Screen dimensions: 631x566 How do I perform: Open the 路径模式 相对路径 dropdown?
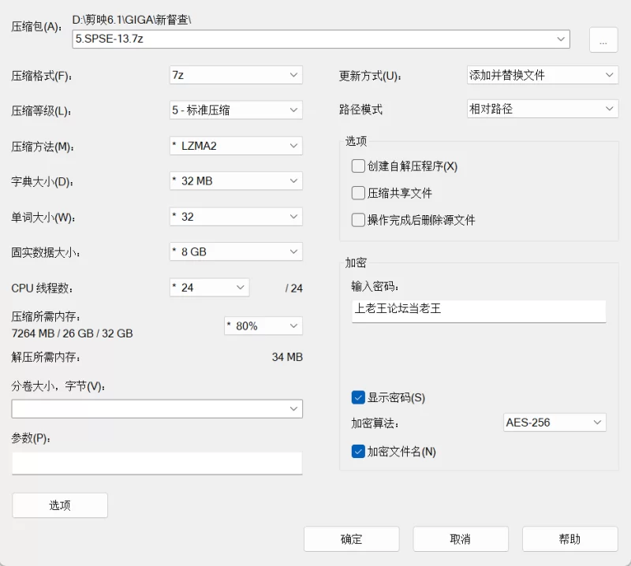click(542, 109)
